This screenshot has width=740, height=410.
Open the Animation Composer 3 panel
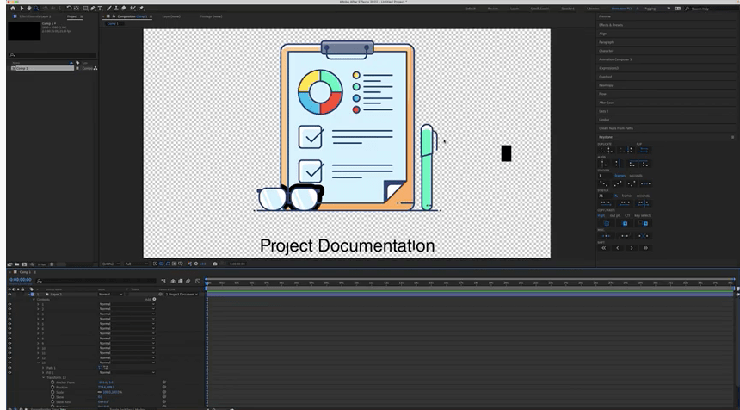(615, 59)
